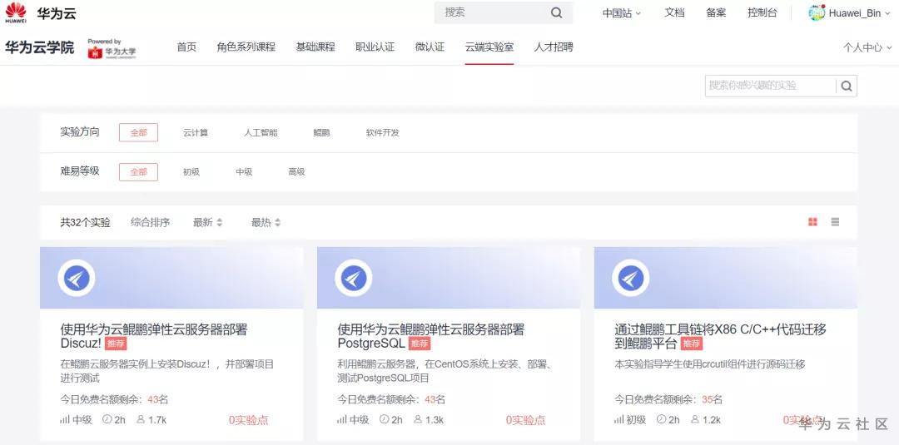Select 全部 under 实验方向 filter
This screenshot has width=899, height=445.
tap(138, 132)
